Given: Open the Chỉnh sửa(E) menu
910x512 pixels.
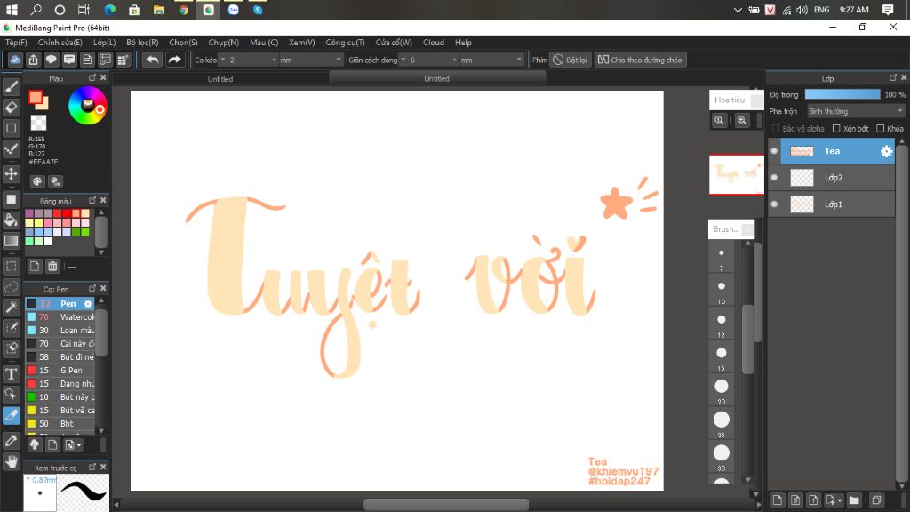Looking at the screenshot, I should pos(60,43).
